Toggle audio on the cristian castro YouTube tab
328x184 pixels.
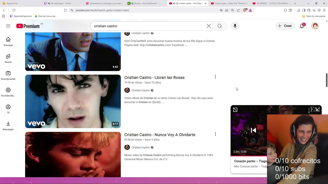coord(174,3)
